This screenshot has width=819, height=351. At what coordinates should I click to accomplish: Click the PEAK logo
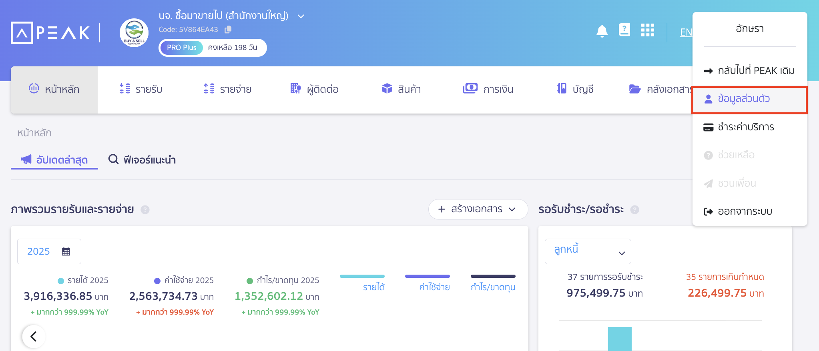pyautogui.click(x=50, y=33)
